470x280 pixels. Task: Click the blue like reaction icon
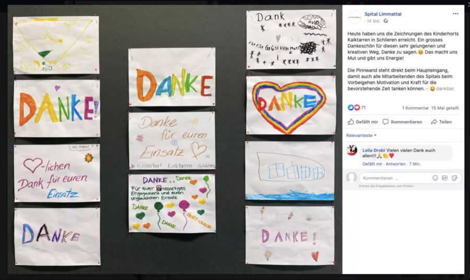pyautogui.click(x=350, y=108)
